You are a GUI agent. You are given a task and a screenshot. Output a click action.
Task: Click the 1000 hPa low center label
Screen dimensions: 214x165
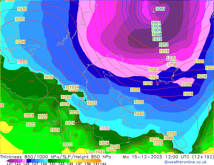point(161,9)
